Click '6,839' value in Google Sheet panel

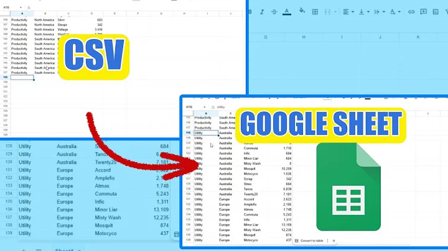click(287, 189)
